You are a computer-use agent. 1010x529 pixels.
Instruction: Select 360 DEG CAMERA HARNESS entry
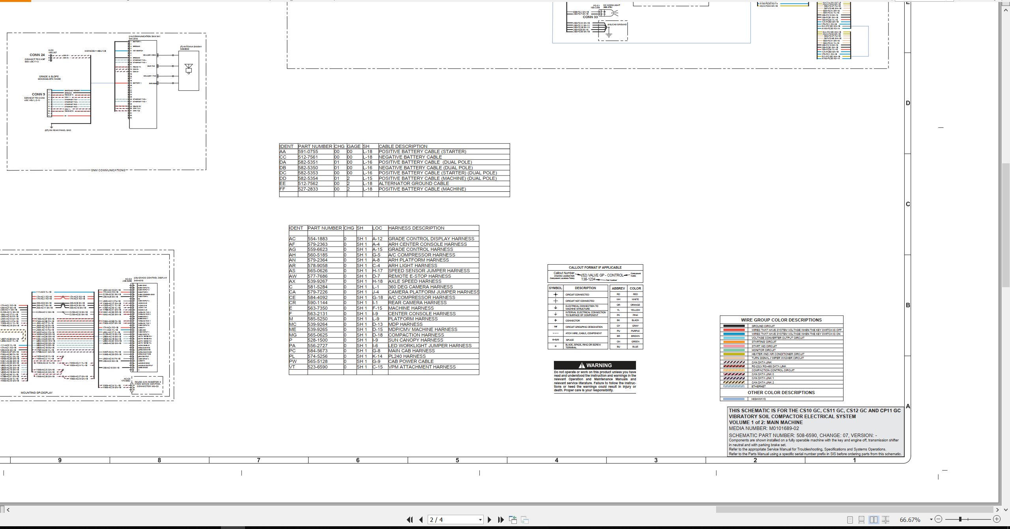click(421, 287)
